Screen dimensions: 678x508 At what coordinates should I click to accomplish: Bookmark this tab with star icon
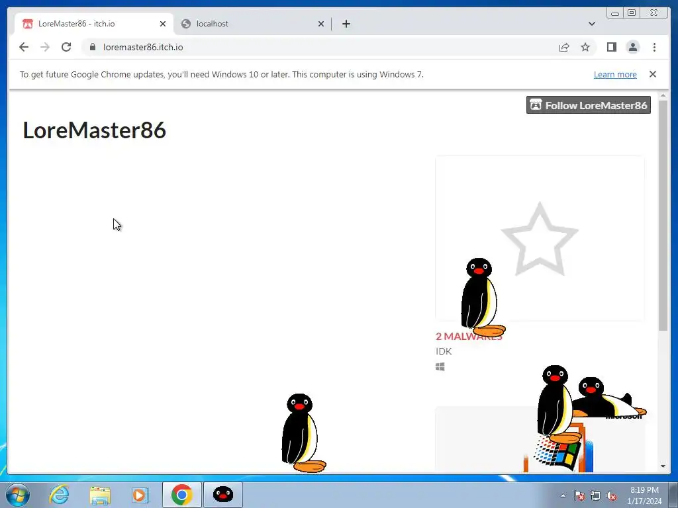(x=585, y=47)
